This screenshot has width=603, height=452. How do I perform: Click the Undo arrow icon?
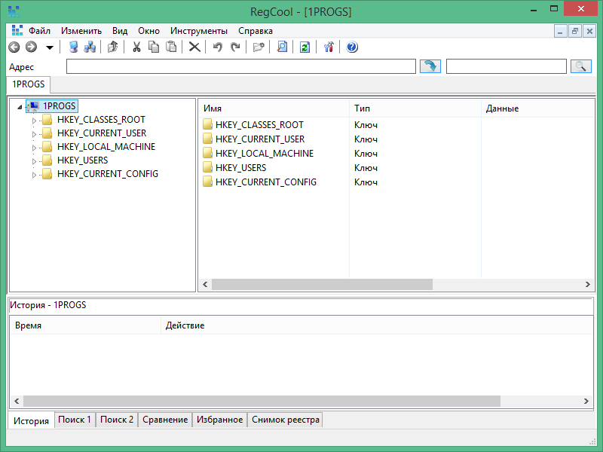tap(217, 47)
